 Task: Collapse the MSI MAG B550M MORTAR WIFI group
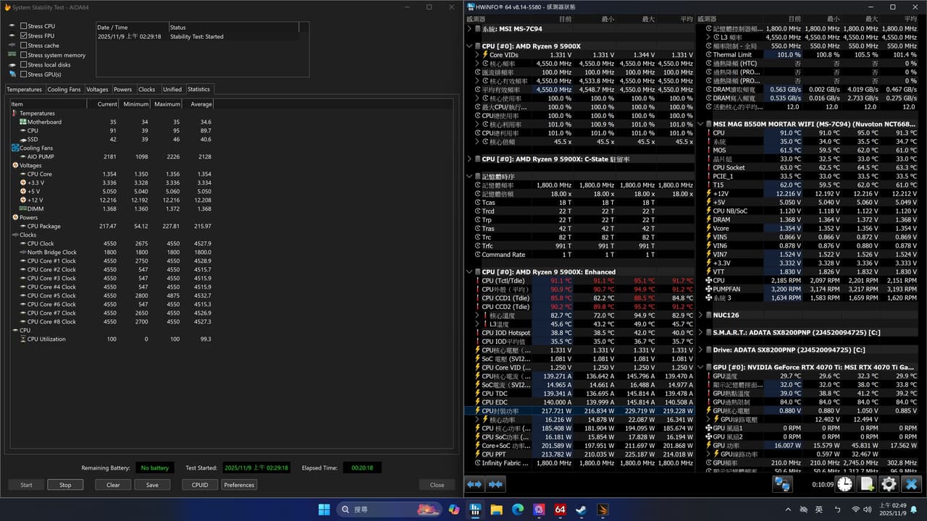point(700,124)
